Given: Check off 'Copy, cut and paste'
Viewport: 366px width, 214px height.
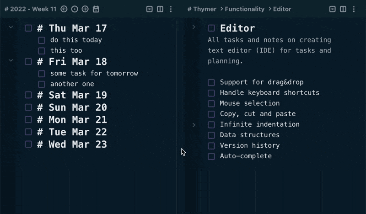Looking at the screenshot, I should point(211,114).
